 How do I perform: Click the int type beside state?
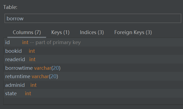click(x=28, y=94)
